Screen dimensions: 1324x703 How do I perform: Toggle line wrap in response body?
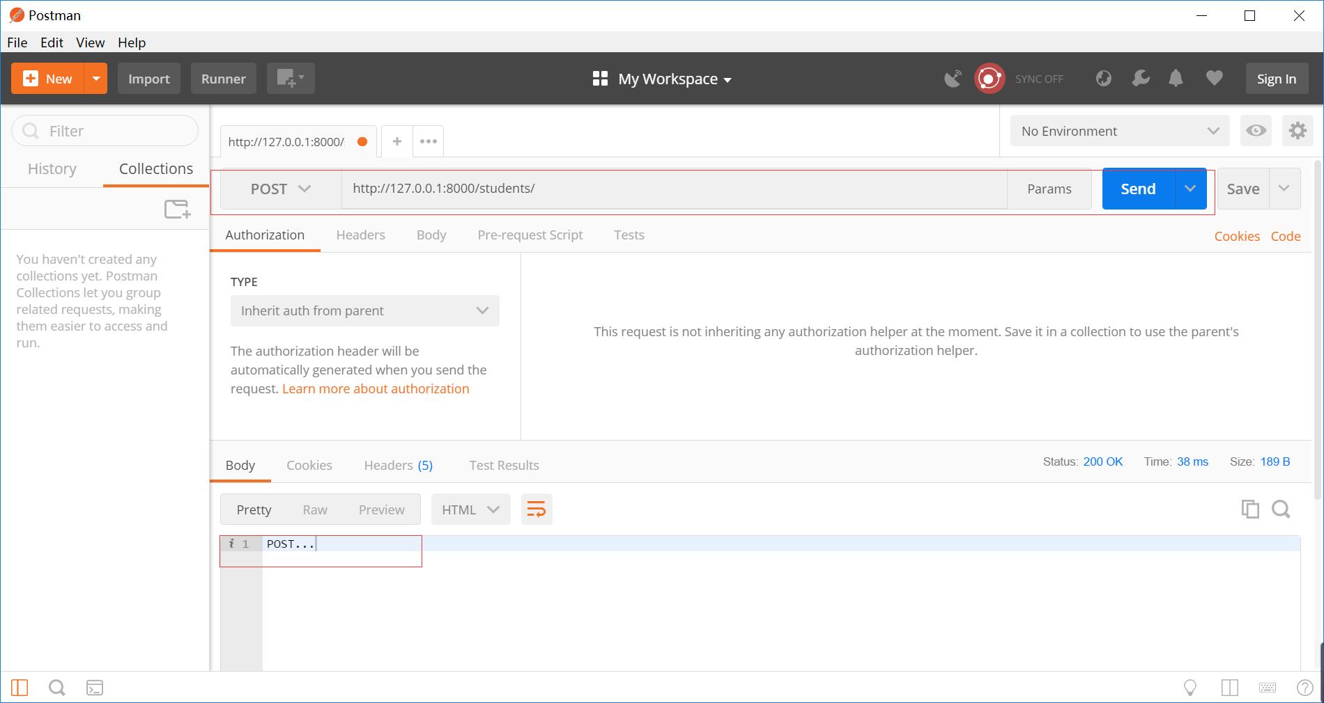[537, 510]
